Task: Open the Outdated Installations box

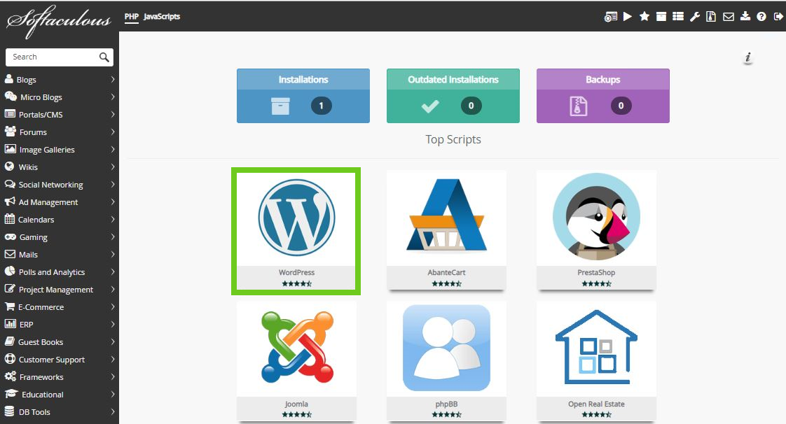Action: [453, 96]
